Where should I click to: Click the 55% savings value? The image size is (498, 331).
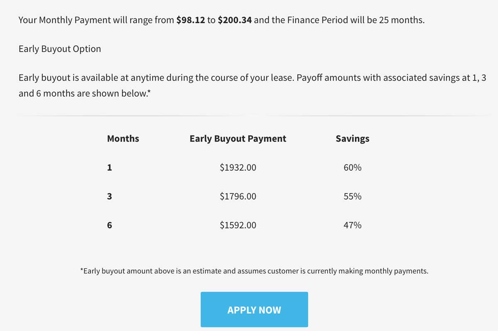point(352,196)
